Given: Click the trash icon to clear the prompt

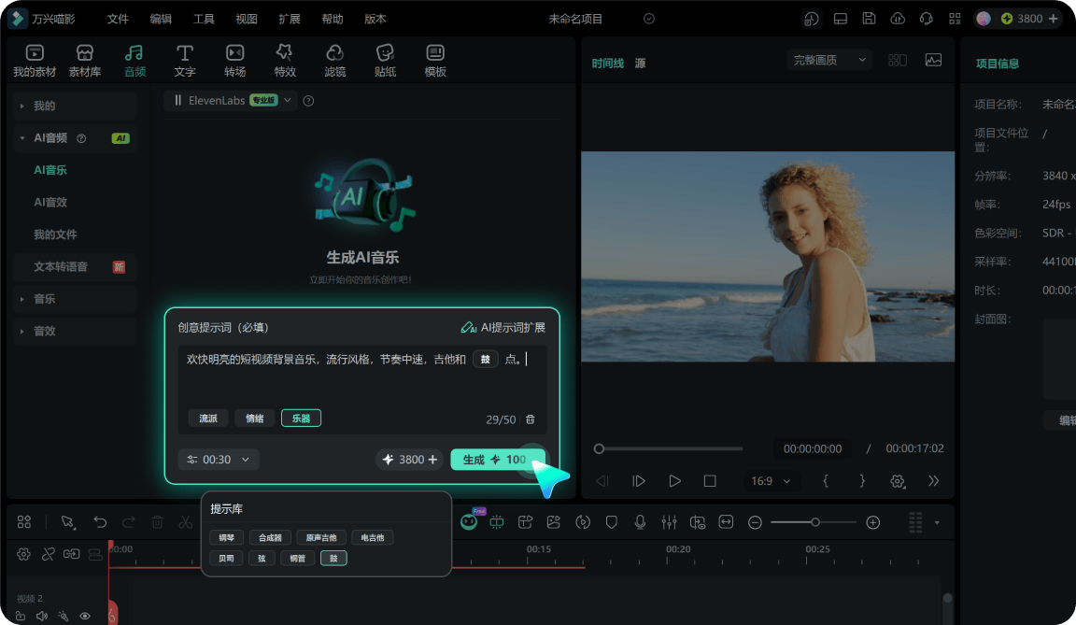Looking at the screenshot, I should tap(531, 419).
